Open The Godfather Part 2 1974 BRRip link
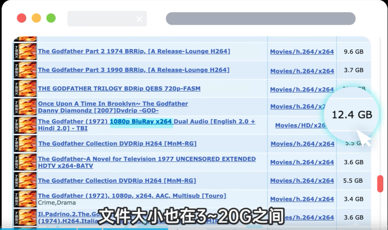The width and height of the screenshot is (388, 230). click(134, 51)
